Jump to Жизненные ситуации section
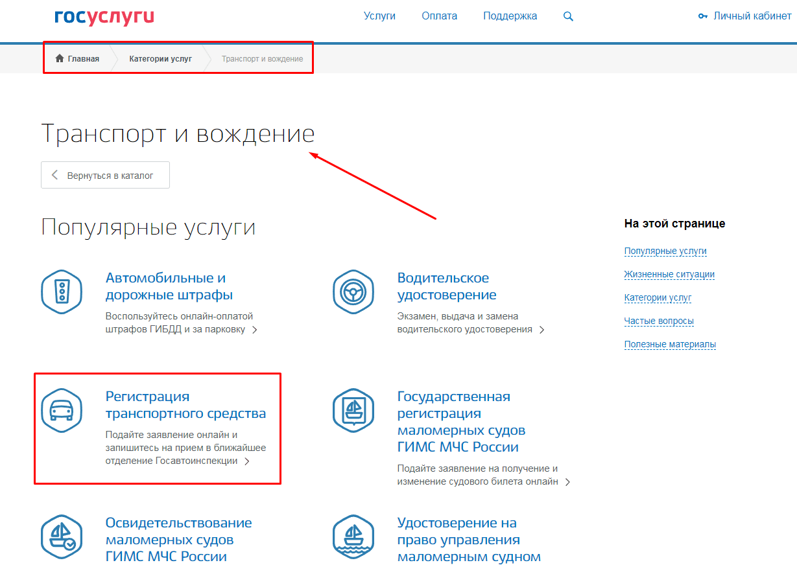 [x=669, y=274]
